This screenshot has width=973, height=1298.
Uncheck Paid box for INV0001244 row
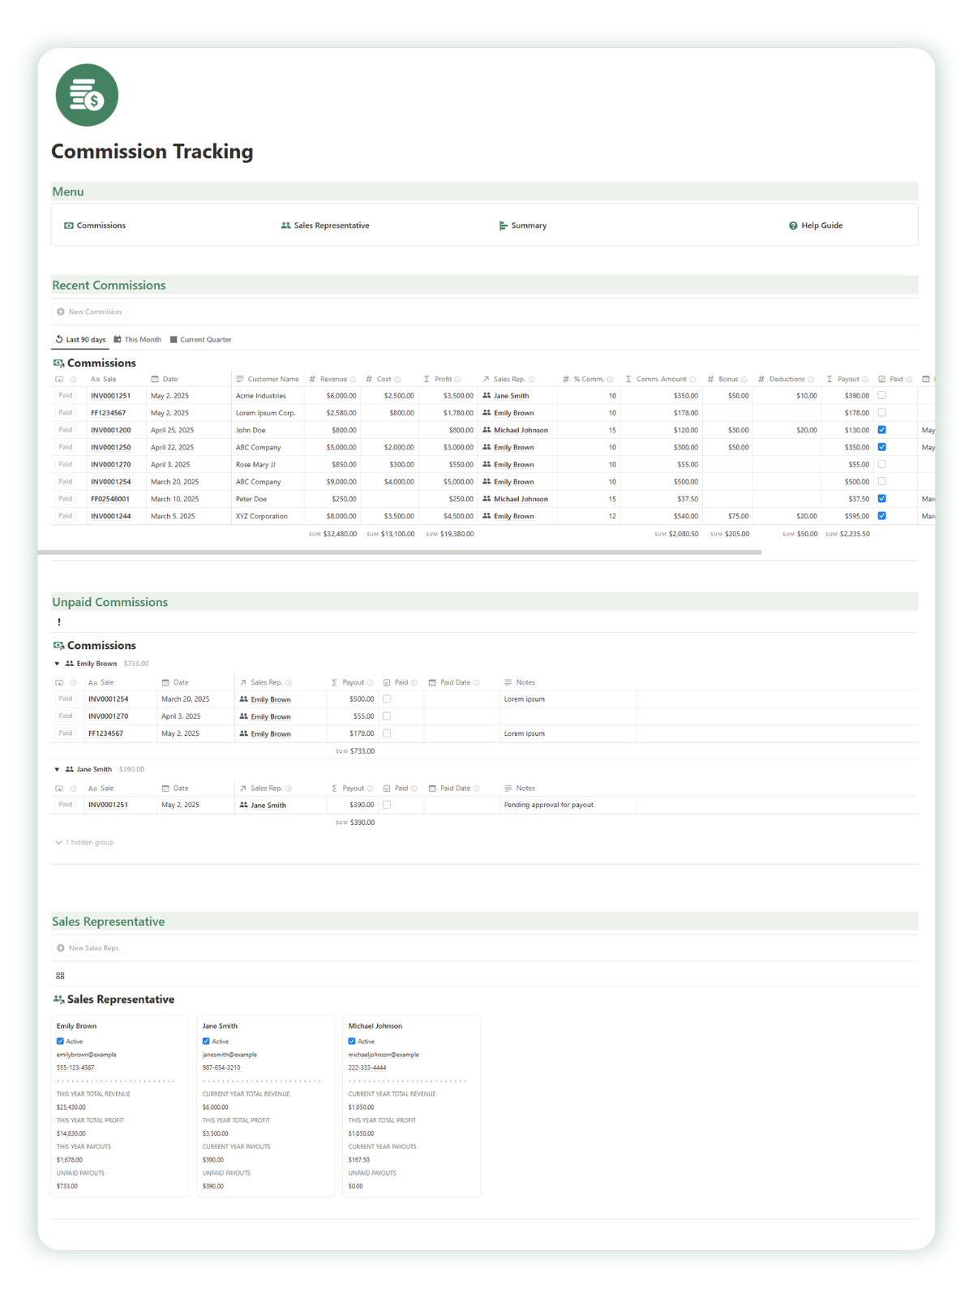coord(882,516)
